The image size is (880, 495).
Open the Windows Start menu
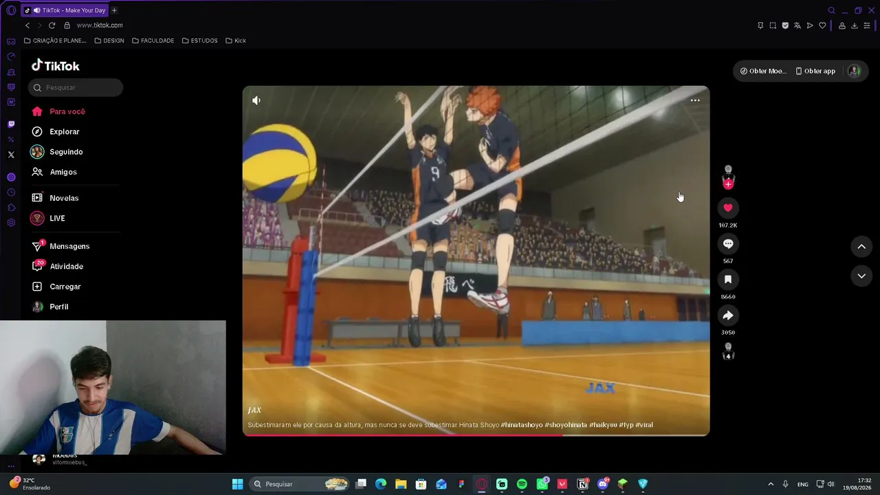pyautogui.click(x=237, y=484)
